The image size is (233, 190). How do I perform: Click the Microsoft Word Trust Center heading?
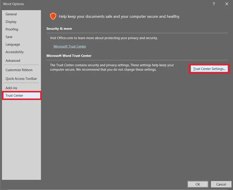tap(69, 56)
